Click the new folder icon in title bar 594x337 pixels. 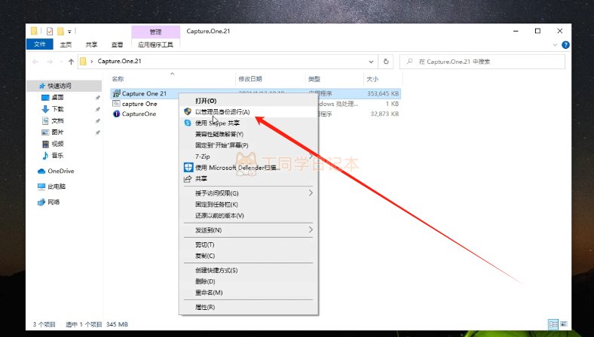pos(60,32)
